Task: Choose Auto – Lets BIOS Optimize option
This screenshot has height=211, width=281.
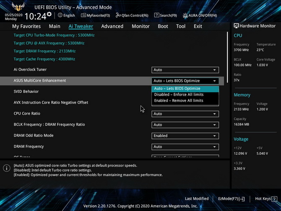Action: click(185, 89)
